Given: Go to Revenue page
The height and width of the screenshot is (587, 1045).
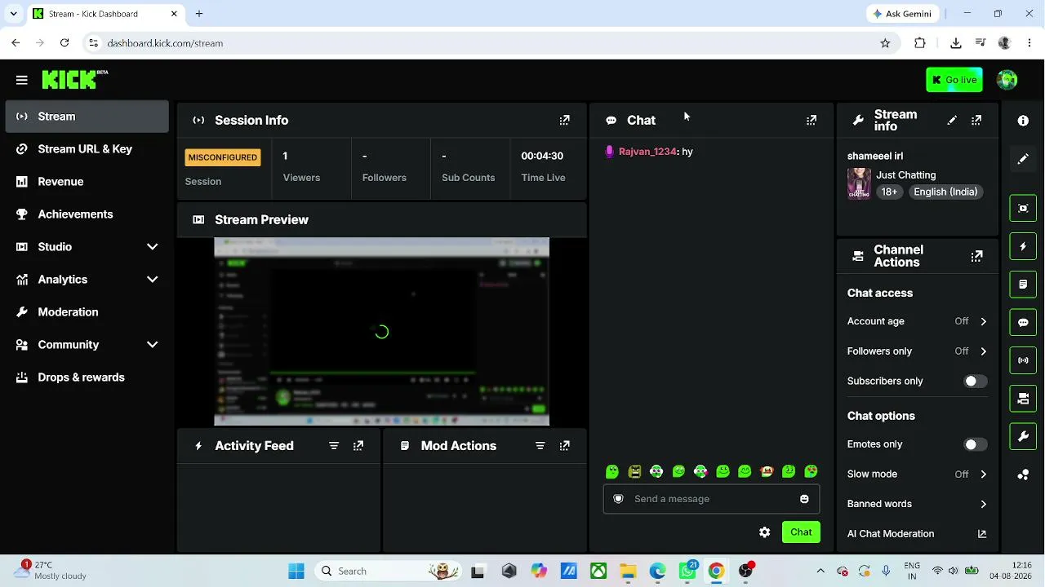Looking at the screenshot, I should click(87, 182).
